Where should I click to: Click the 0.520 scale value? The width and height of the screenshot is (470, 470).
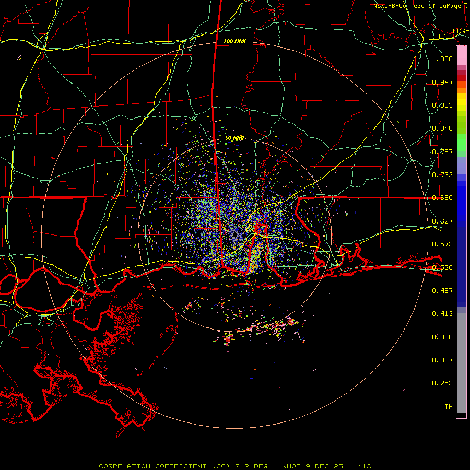coord(442,268)
